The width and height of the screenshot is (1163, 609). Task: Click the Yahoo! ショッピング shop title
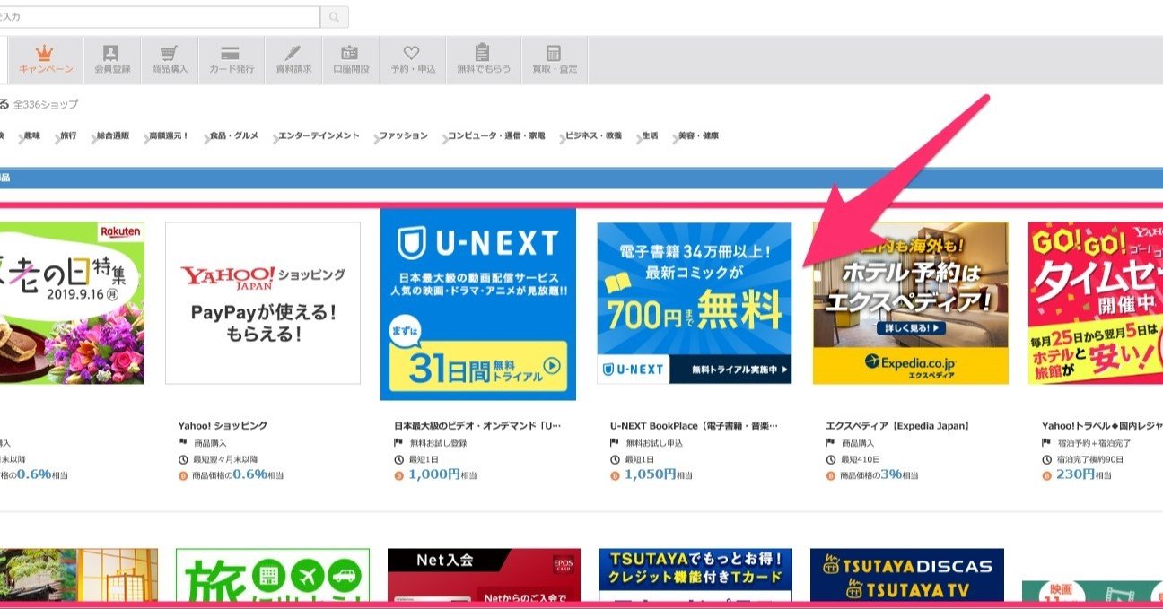point(223,426)
